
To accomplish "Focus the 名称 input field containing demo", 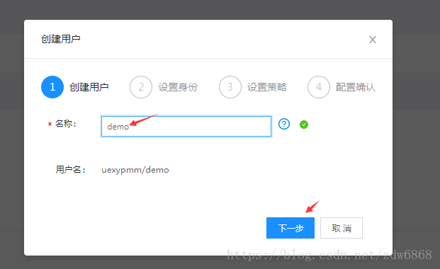I will [186, 127].
